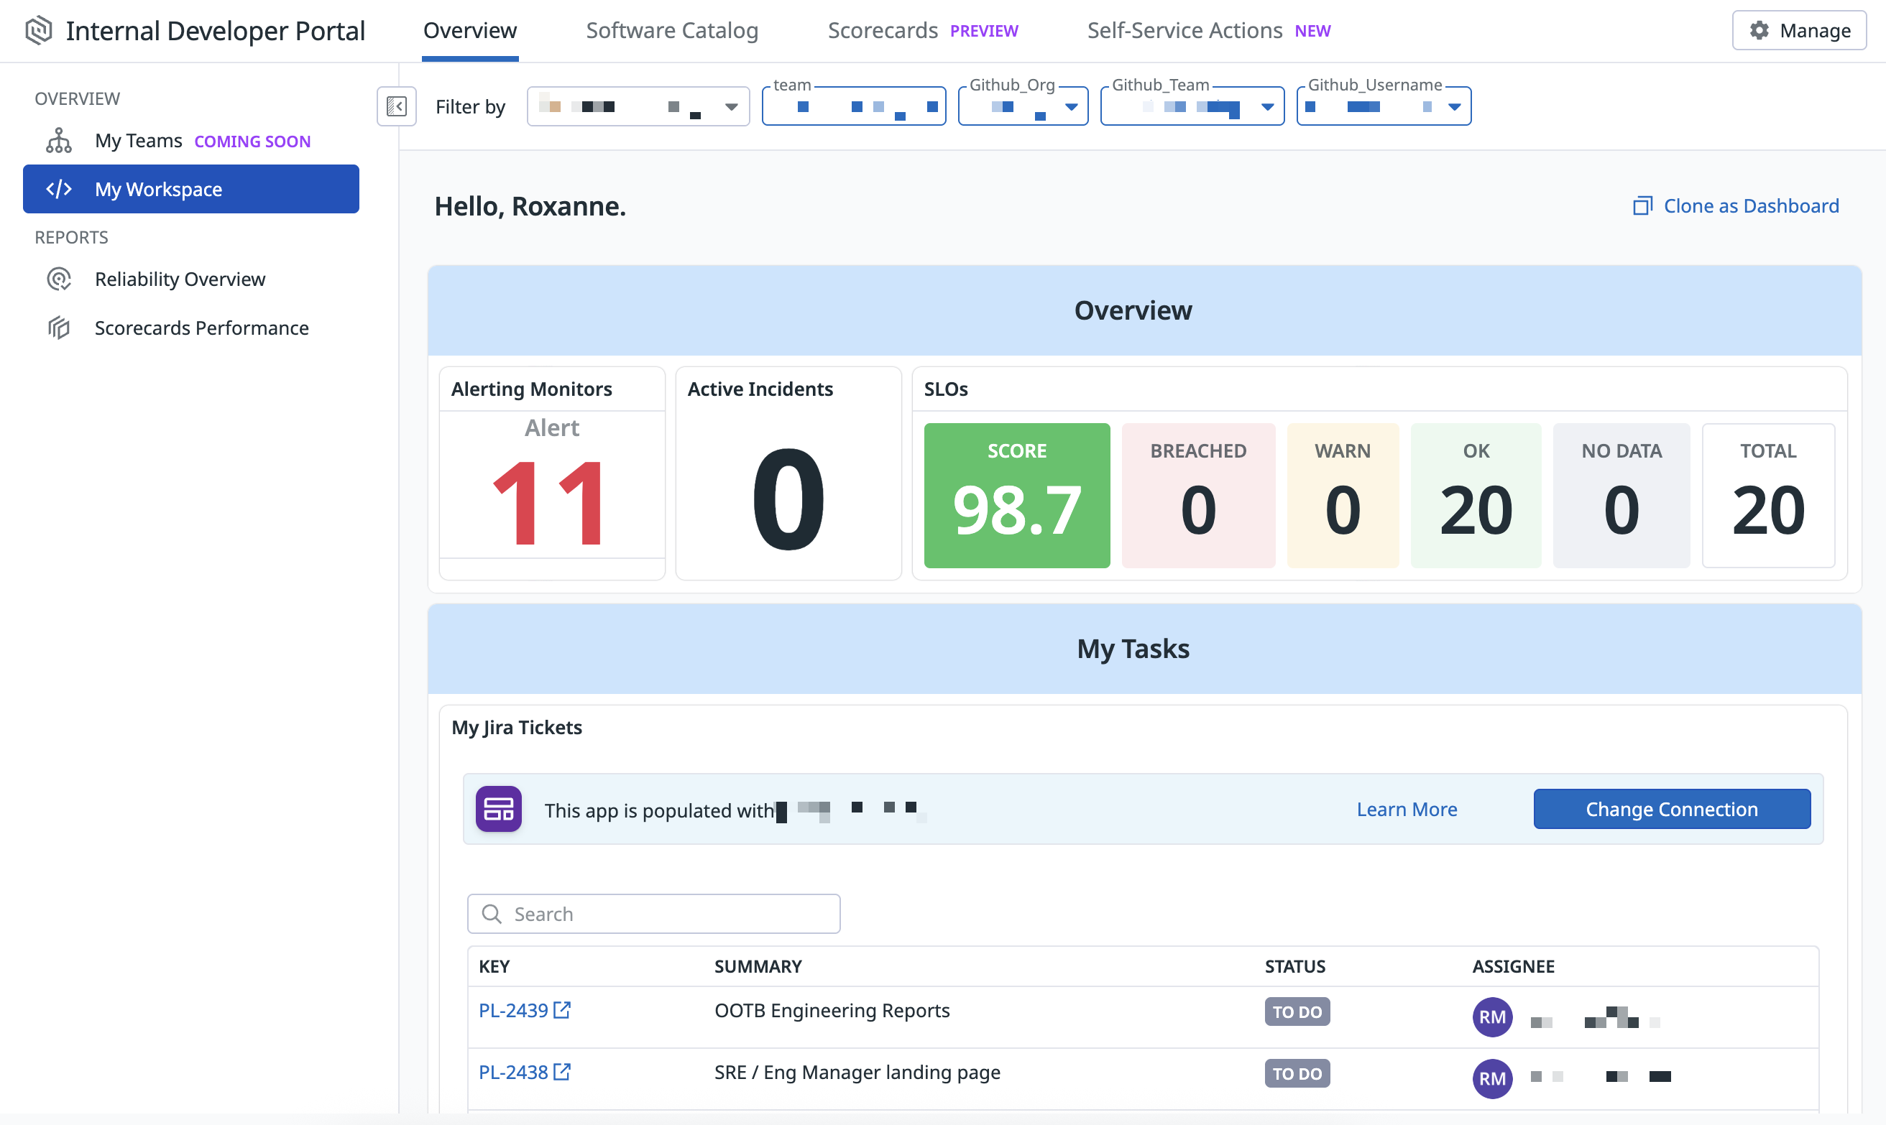1886x1125 pixels.
Task: Click the green SLO Score 98.7 tile
Action: pyautogui.click(x=1016, y=495)
